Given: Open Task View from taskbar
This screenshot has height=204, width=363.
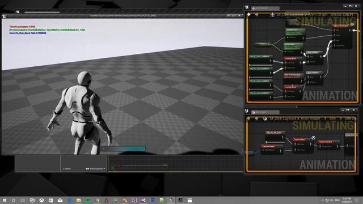Looking at the screenshot, I should [x=23, y=200].
